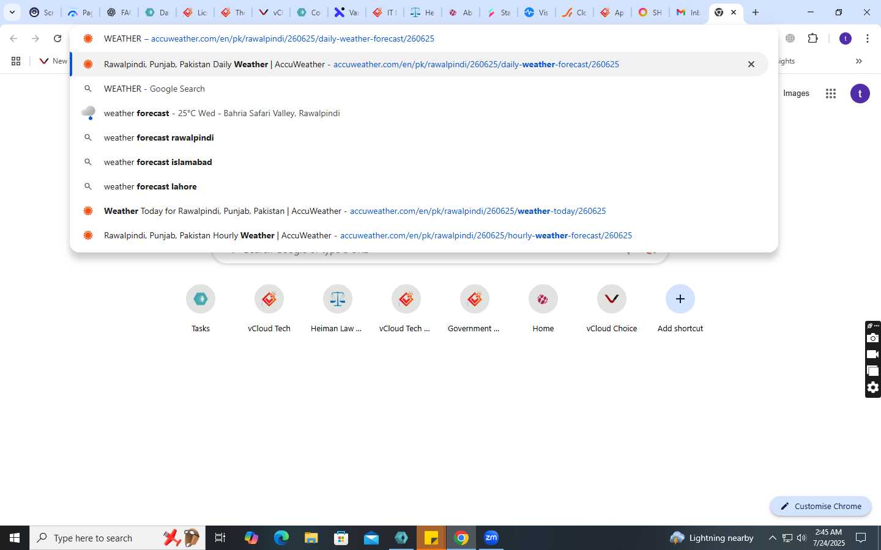This screenshot has width=881, height=550.
Task: Expand hidden bookmarks chevron
Action: [858, 61]
